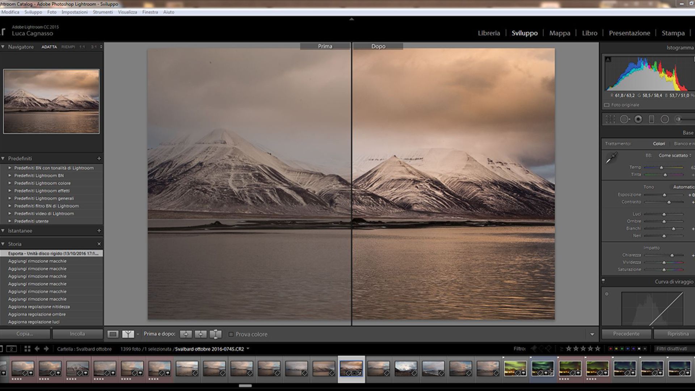Enable the Prova colore checkbox
695x391 pixels.
point(231,335)
